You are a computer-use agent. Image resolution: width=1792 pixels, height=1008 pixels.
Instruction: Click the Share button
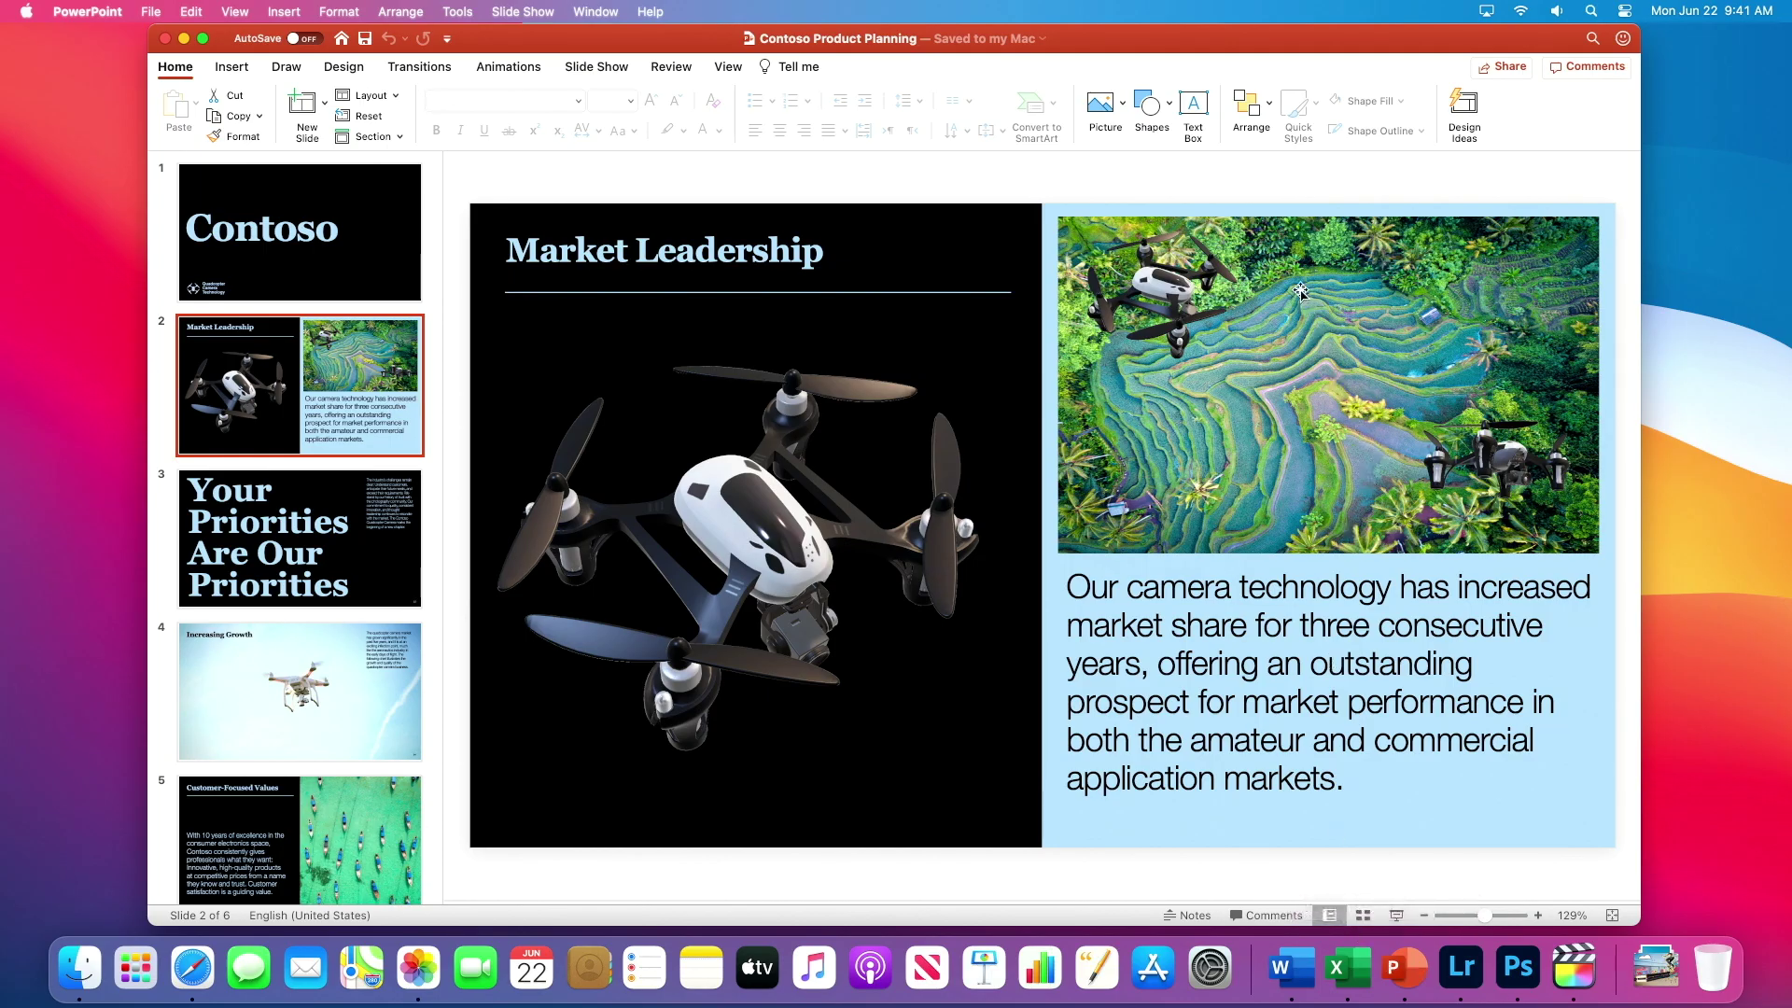click(x=1502, y=66)
